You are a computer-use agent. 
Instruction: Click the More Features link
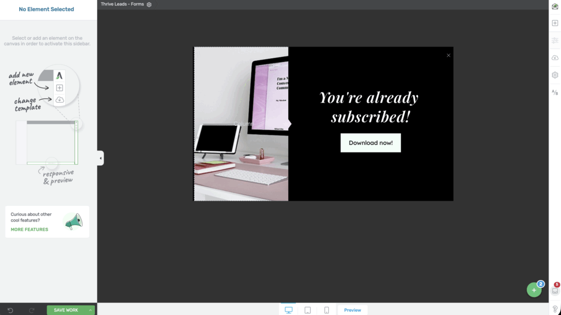(x=30, y=230)
